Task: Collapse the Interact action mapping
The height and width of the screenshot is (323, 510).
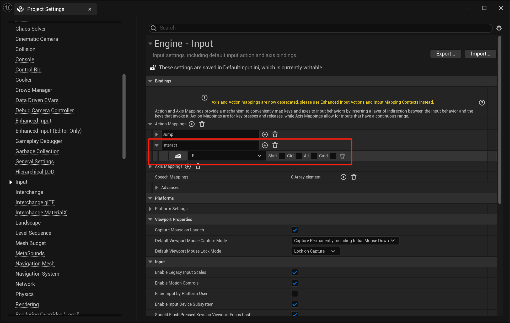Action: [x=157, y=145]
